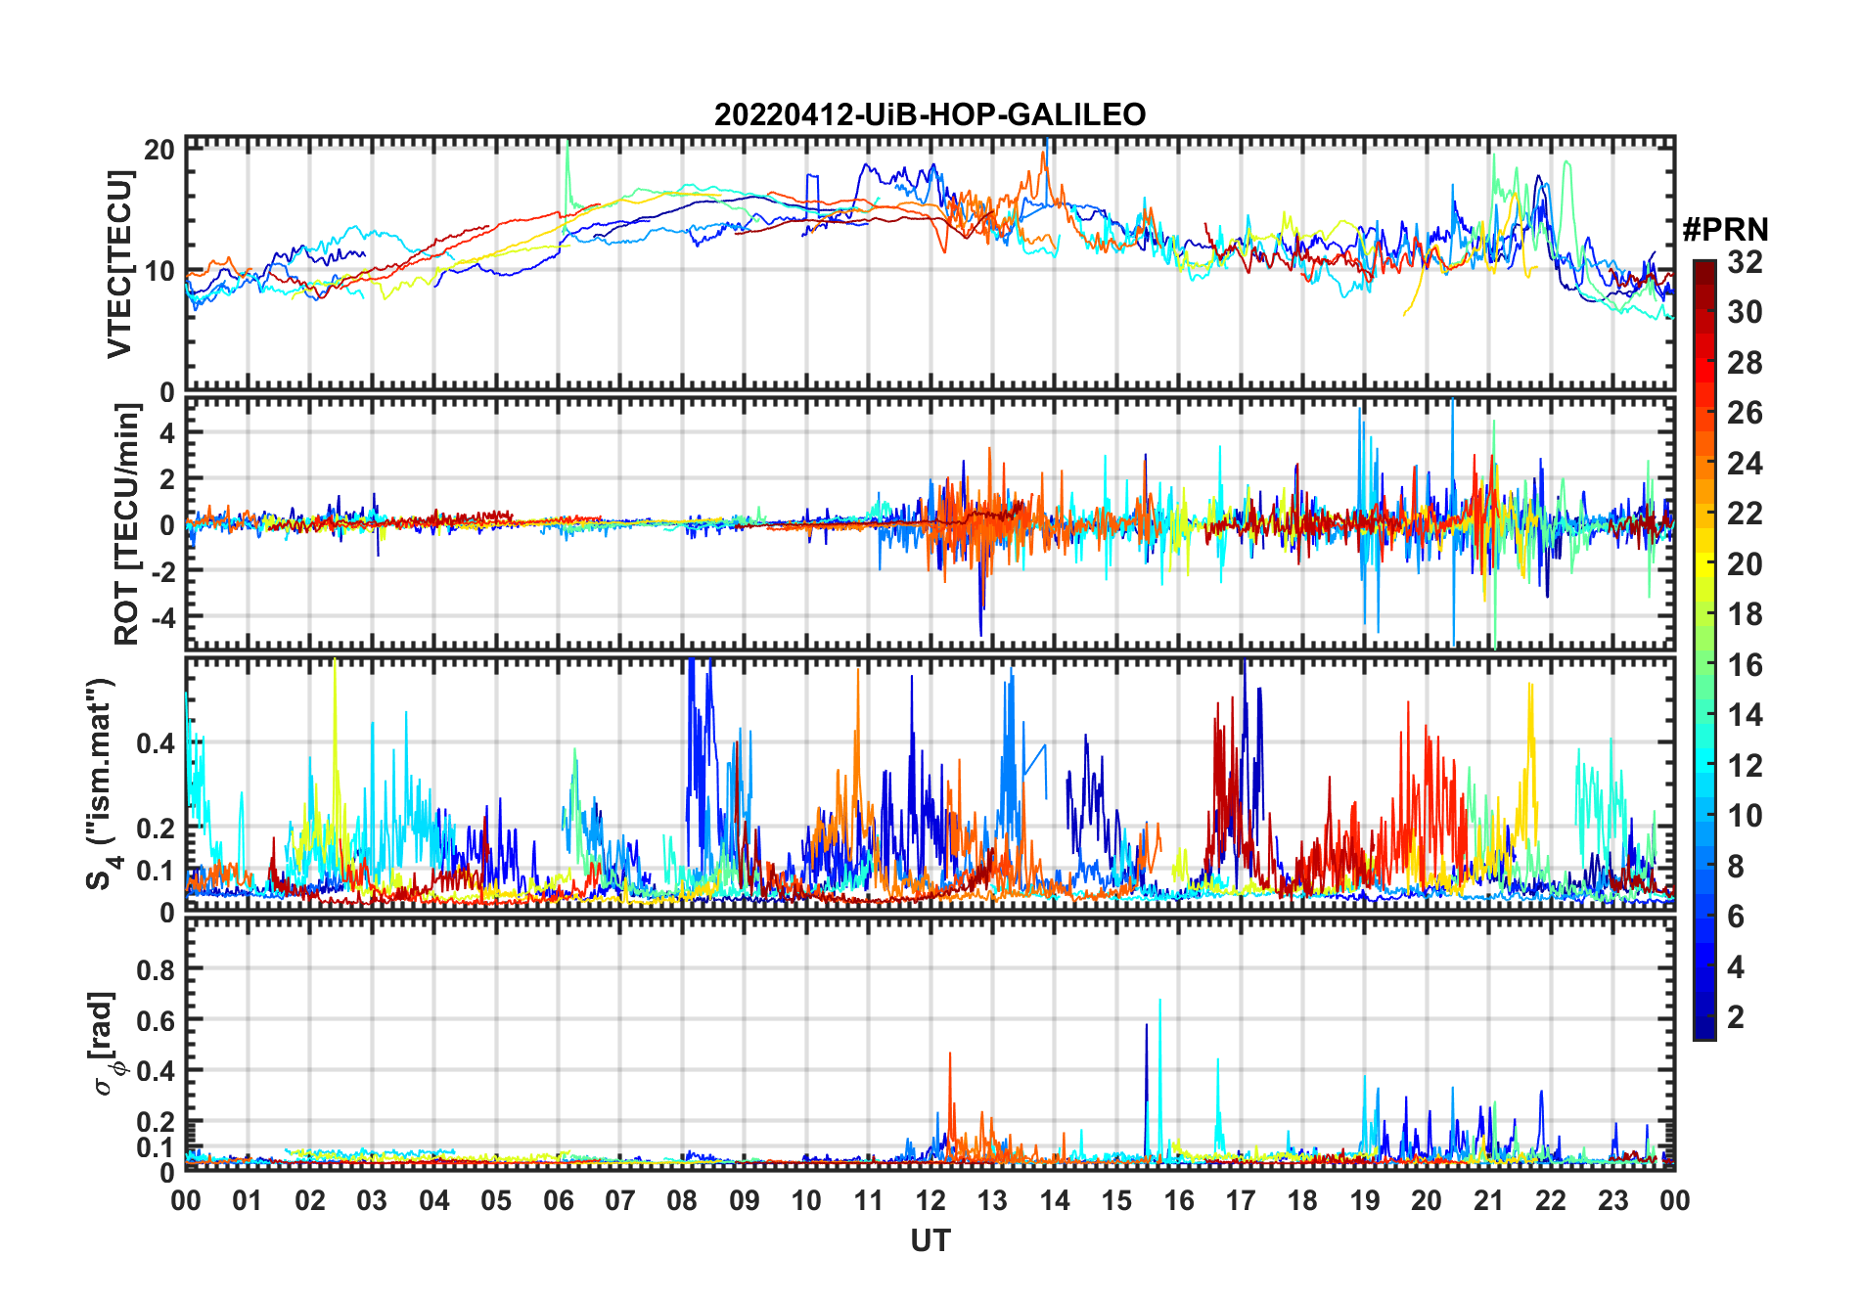Click the 19 hour tick label on UT axis
This screenshot has height=1301, width=1861.
click(x=1365, y=1200)
